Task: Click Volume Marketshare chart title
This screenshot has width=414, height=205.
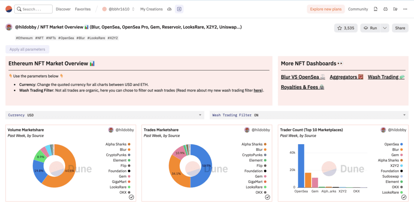Action: click(26, 130)
